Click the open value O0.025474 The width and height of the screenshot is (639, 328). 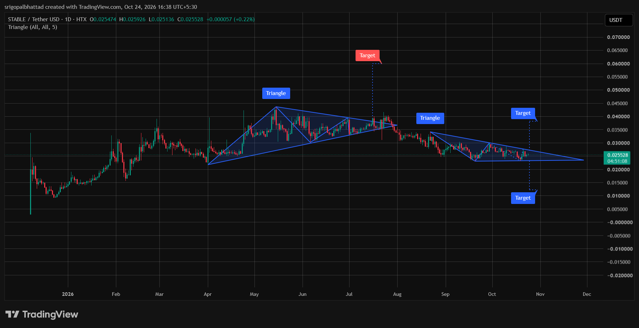(x=103, y=19)
